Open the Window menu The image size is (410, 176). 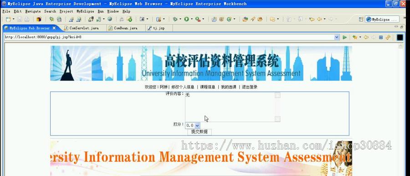click(x=113, y=11)
